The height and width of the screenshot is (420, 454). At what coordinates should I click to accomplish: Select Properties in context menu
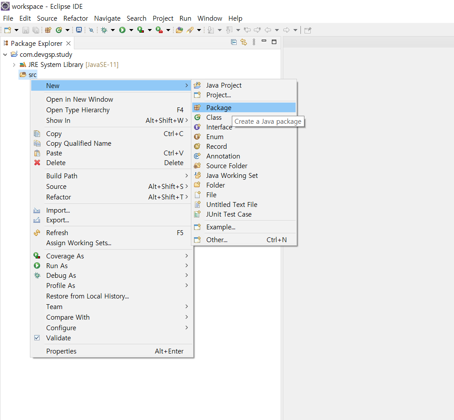[111, 351]
